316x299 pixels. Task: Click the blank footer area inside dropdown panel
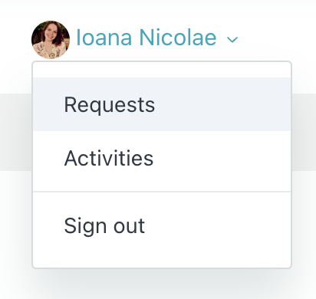[162, 260]
